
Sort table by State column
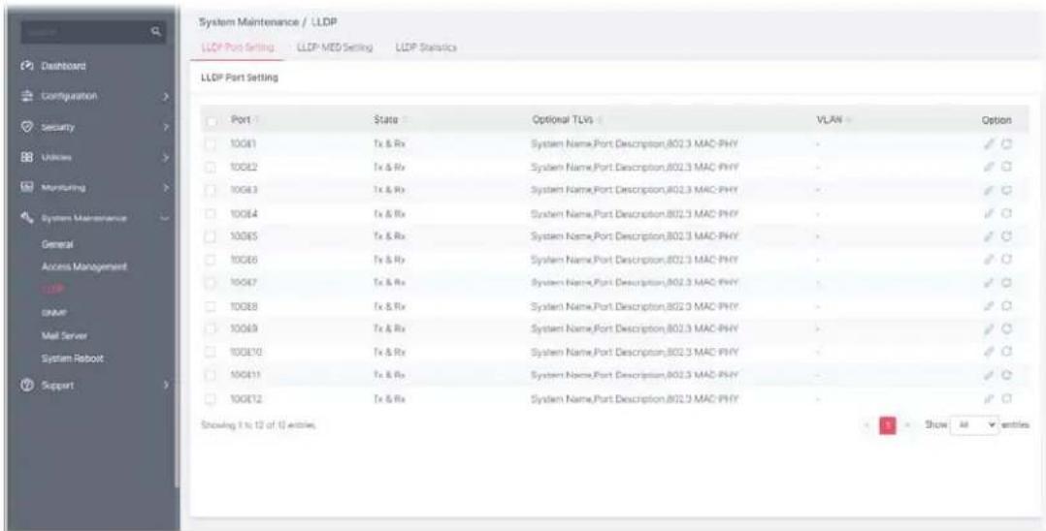click(389, 120)
